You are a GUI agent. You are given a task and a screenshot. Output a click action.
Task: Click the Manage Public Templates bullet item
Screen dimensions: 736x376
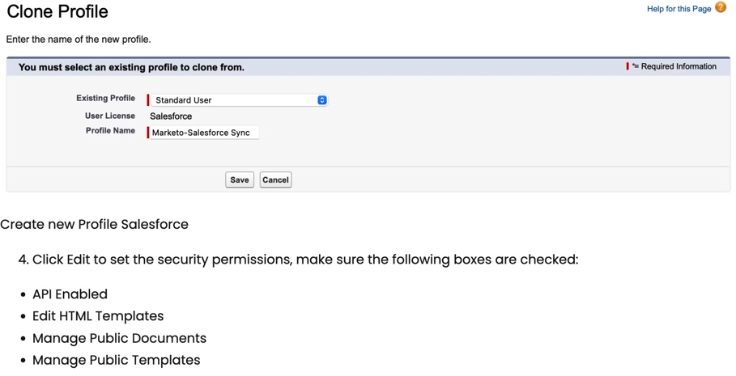[117, 360]
